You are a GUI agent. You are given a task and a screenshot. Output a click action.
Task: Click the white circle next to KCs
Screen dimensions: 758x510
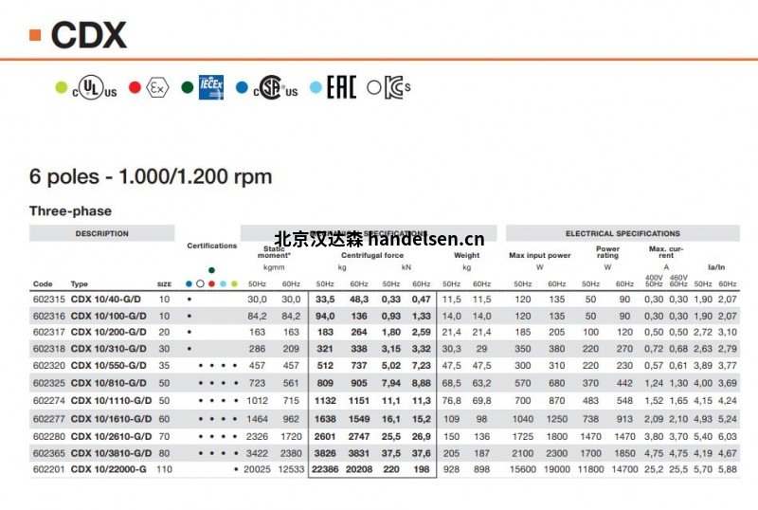pos(374,87)
